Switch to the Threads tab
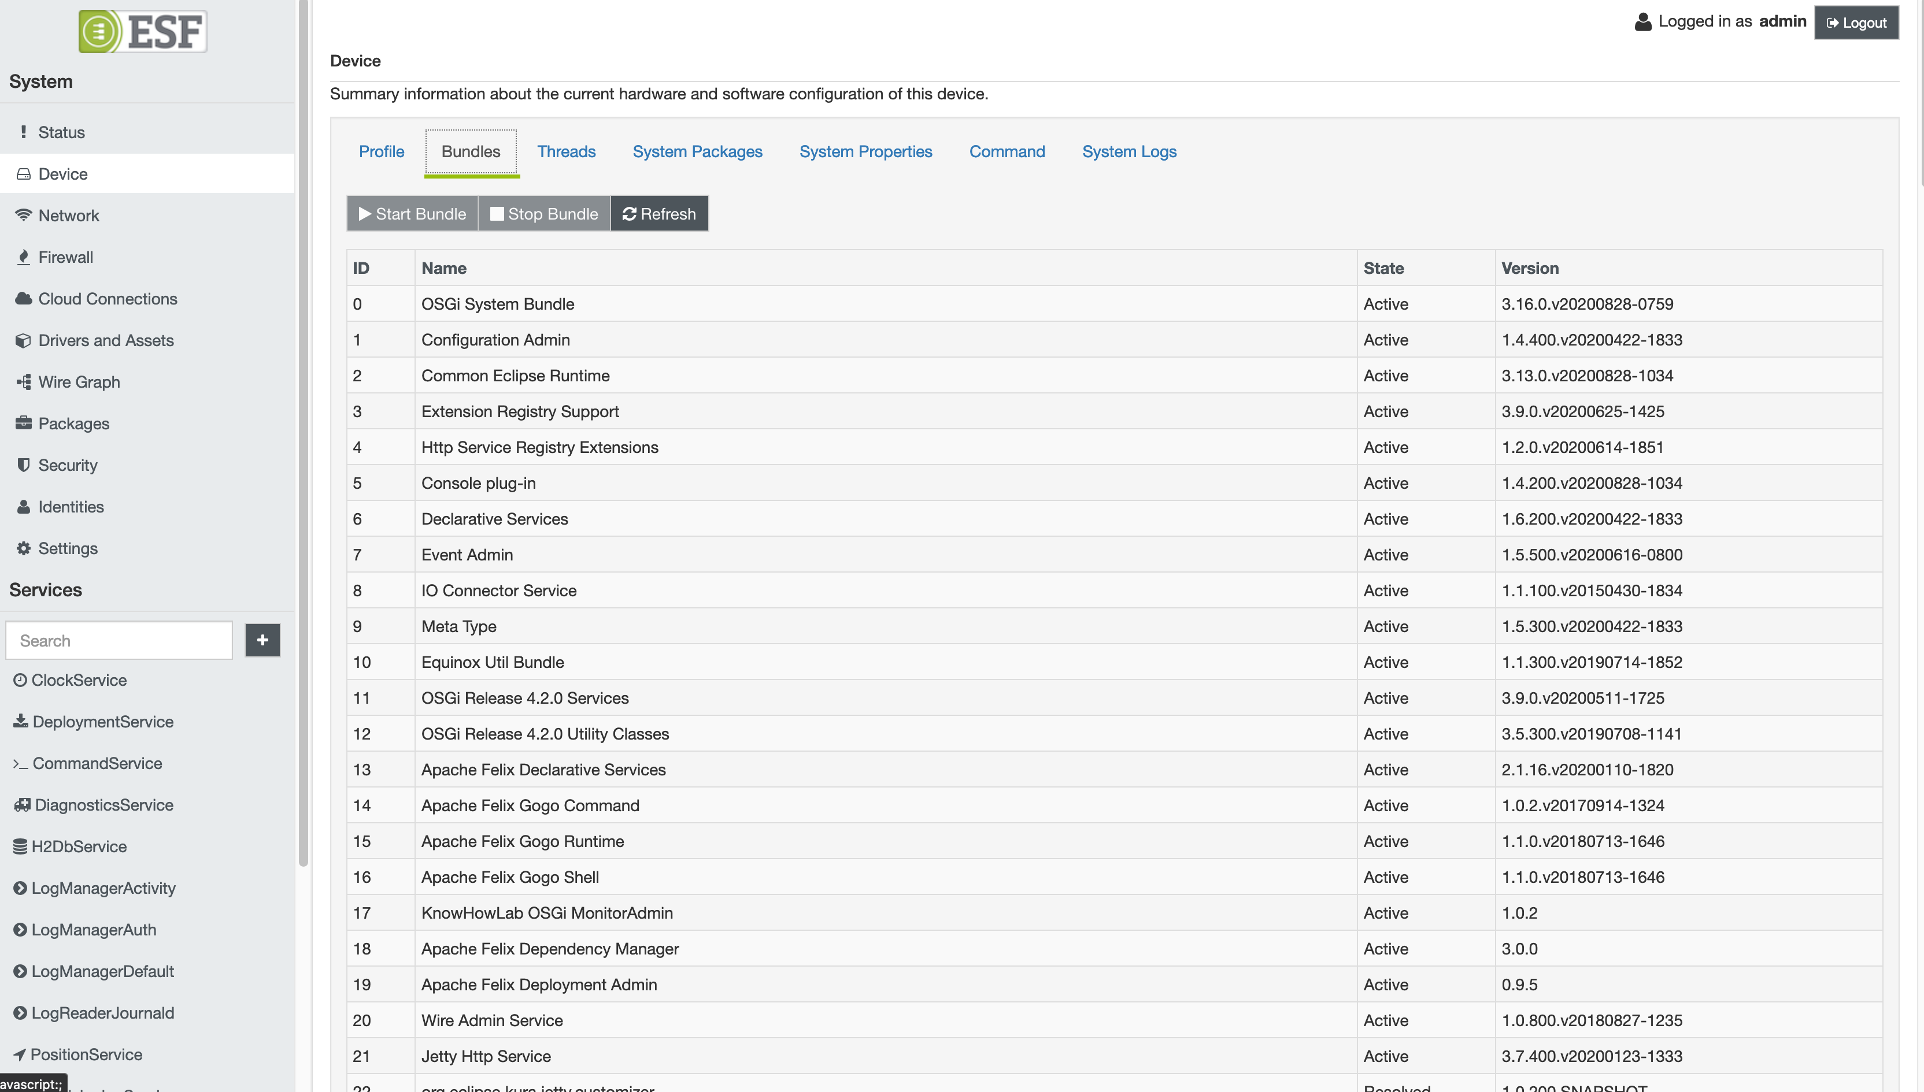The height and width of the screenshot is (1092, 1924). pos(566,151)
